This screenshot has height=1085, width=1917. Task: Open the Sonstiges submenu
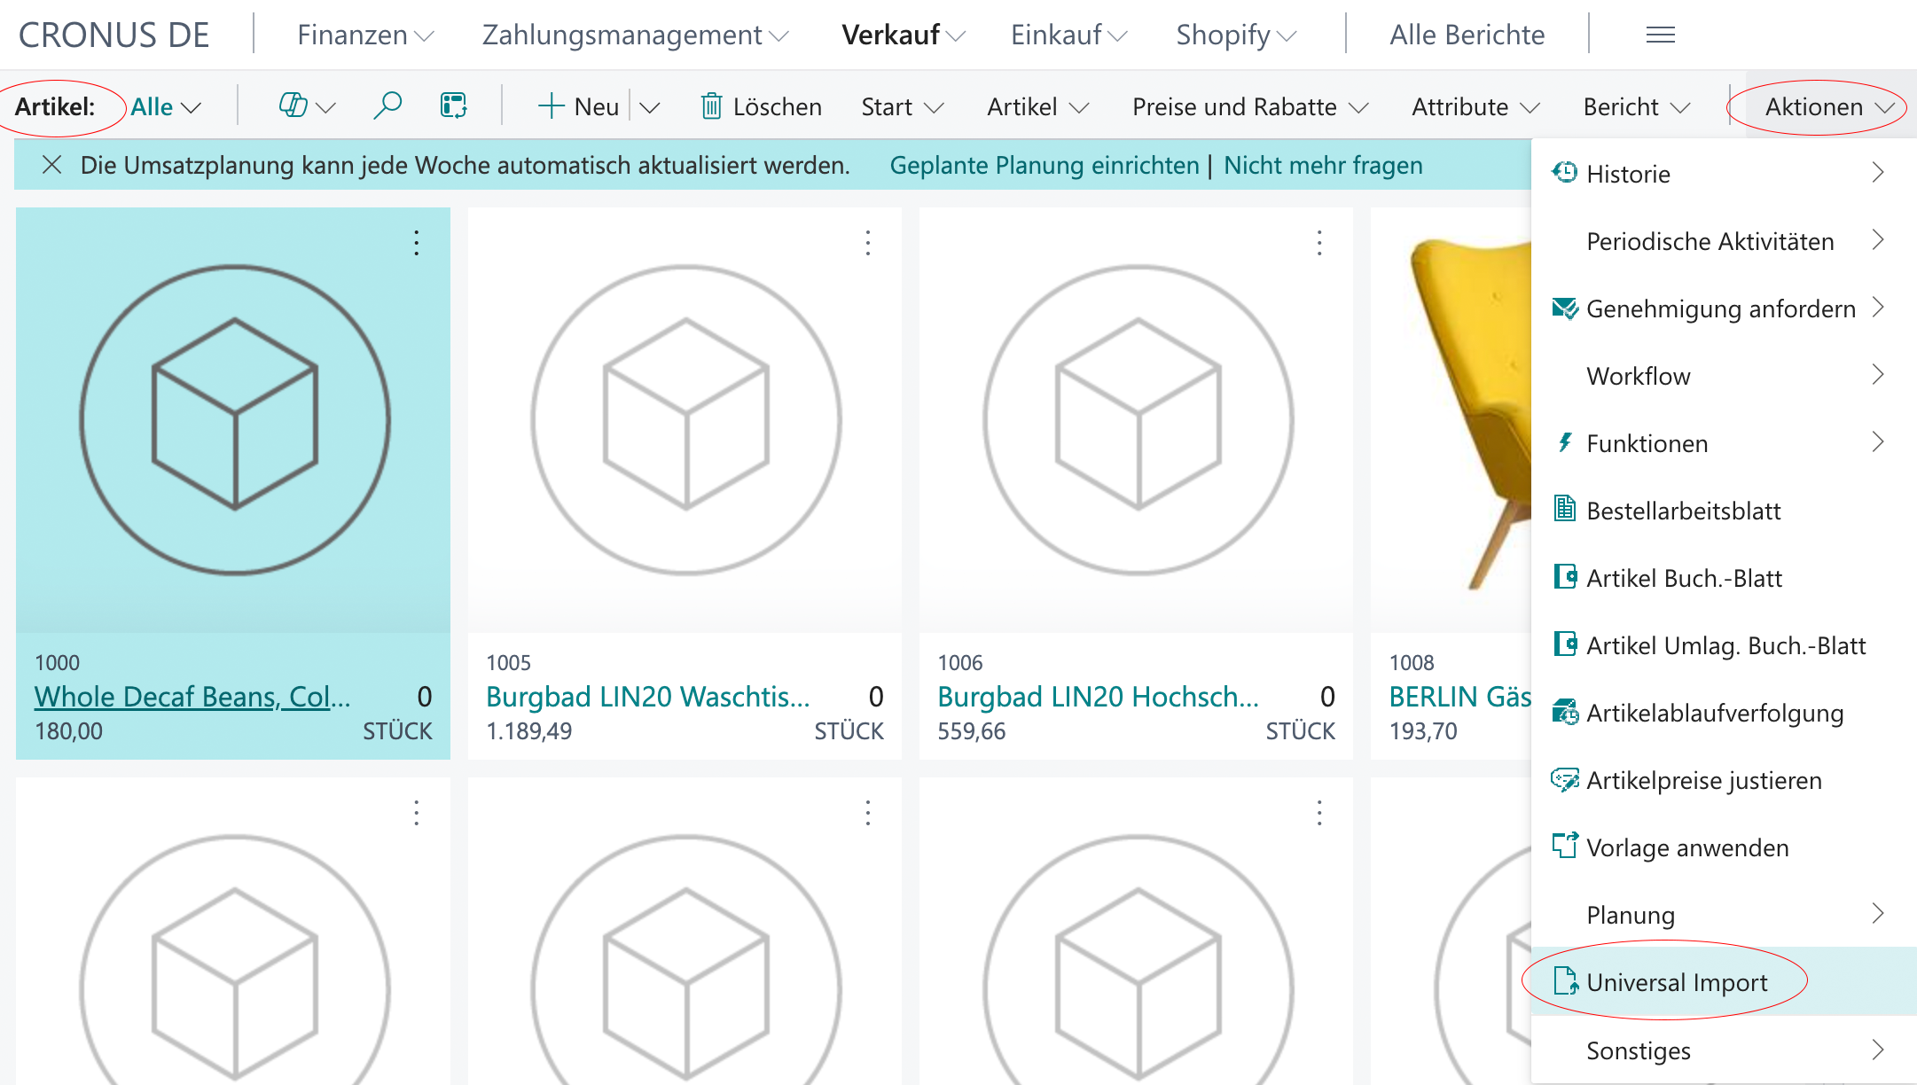(1724, 1050)
